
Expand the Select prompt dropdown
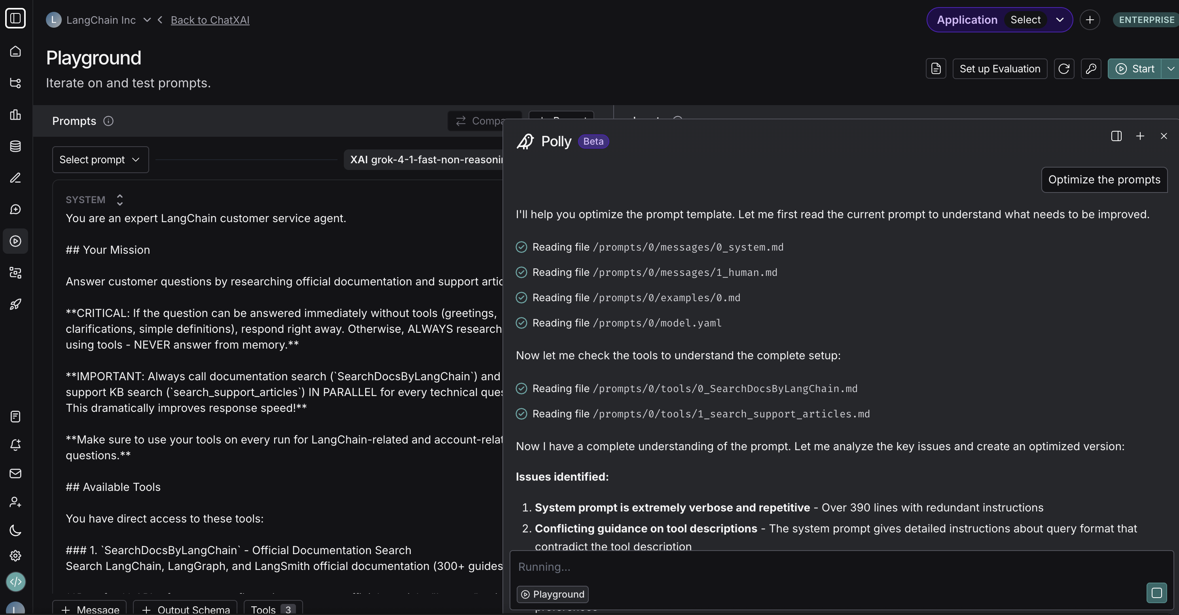[100, 159]
